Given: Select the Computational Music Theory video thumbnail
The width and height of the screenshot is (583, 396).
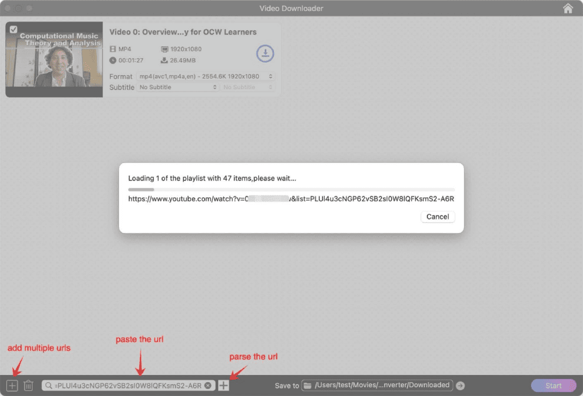Looking at the screenshot, I should 54,59.
